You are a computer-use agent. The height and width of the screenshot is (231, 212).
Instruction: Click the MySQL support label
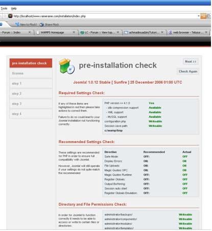click(x=116, y=117)
